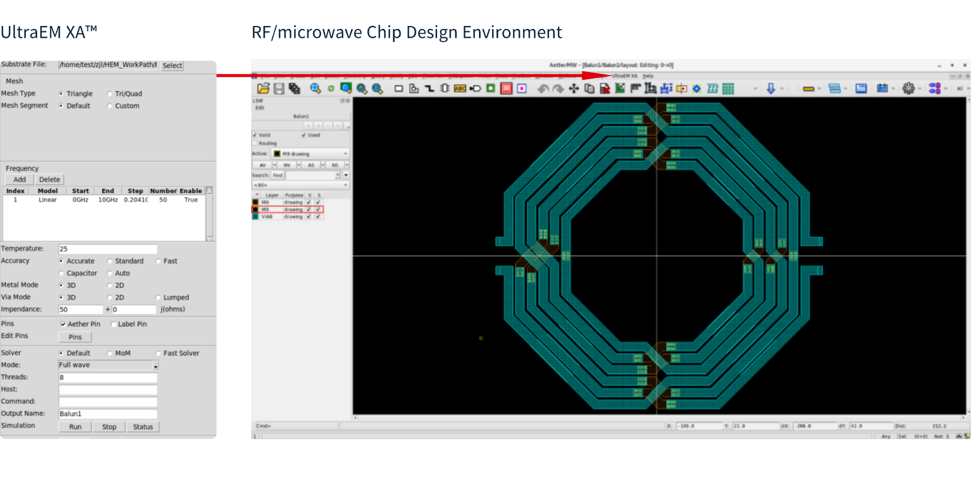Click the green grid array icon
This screenshot has width=978, height=484.
point(728,89)
